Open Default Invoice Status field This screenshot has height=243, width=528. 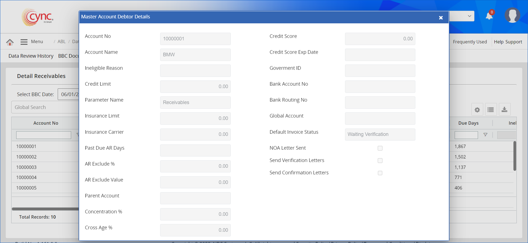[380, 135]
